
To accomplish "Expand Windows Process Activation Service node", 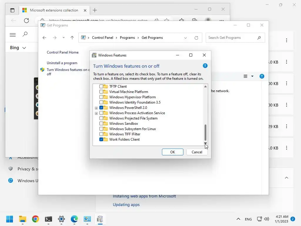I will (x=96, y=113).
